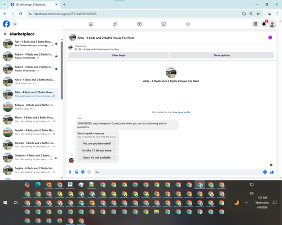Open Copilot from the taskbar
The height and width of the screenshot is (225, 282).
tap(27, 184)
